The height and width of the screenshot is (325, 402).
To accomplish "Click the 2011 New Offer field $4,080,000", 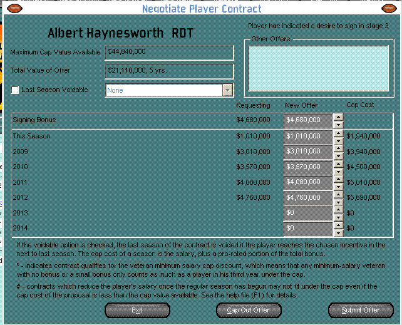I will click(x=308, y=183).
